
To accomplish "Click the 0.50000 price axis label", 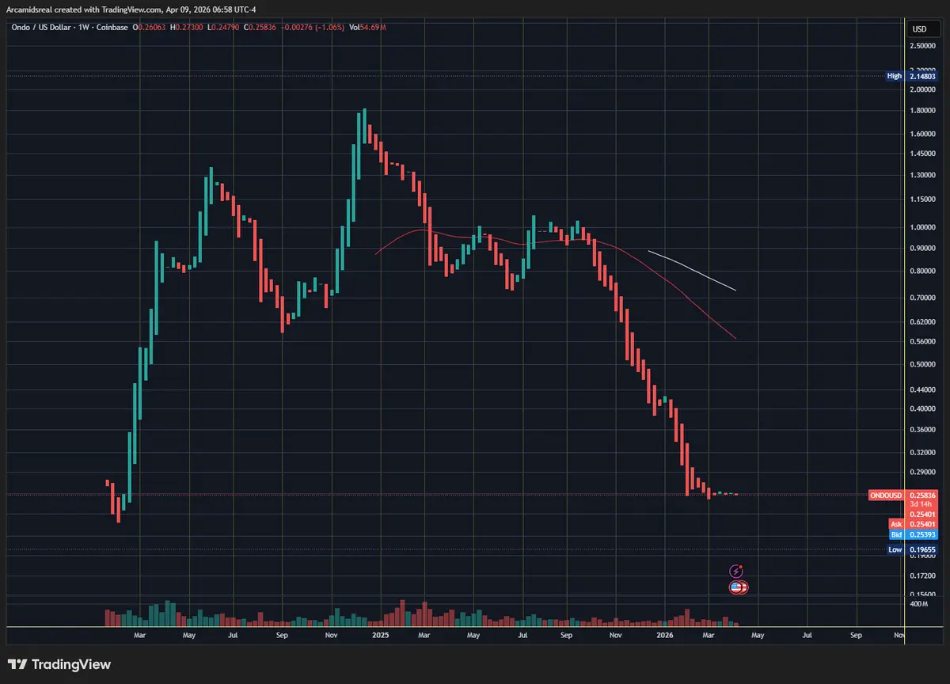I will pos(923,365).
